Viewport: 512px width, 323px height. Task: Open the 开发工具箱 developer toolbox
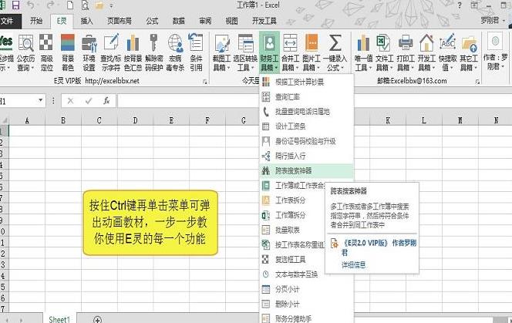[x=426, y=52]
